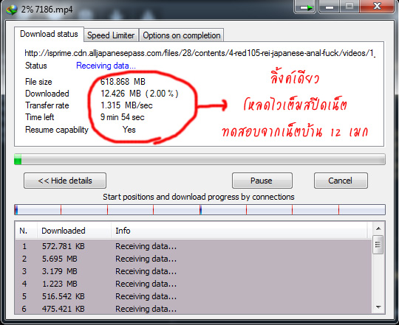Click the disabled maximize button
The height and width of the screenshot is (325, 399).
pos(349,6)
